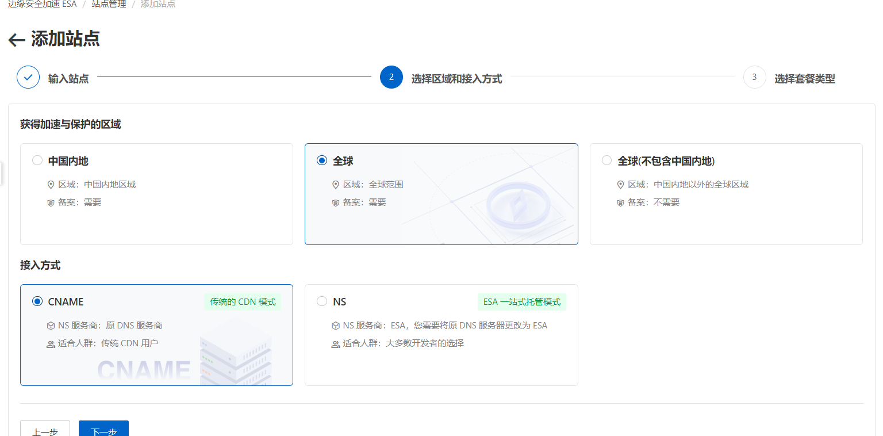
Task: Click the numbered circle 2 step icon
Action: click(x=391, y=77)
